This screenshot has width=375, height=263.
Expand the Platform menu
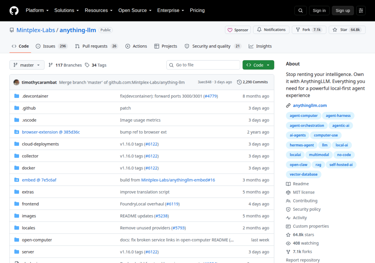[x=37, y=10]
